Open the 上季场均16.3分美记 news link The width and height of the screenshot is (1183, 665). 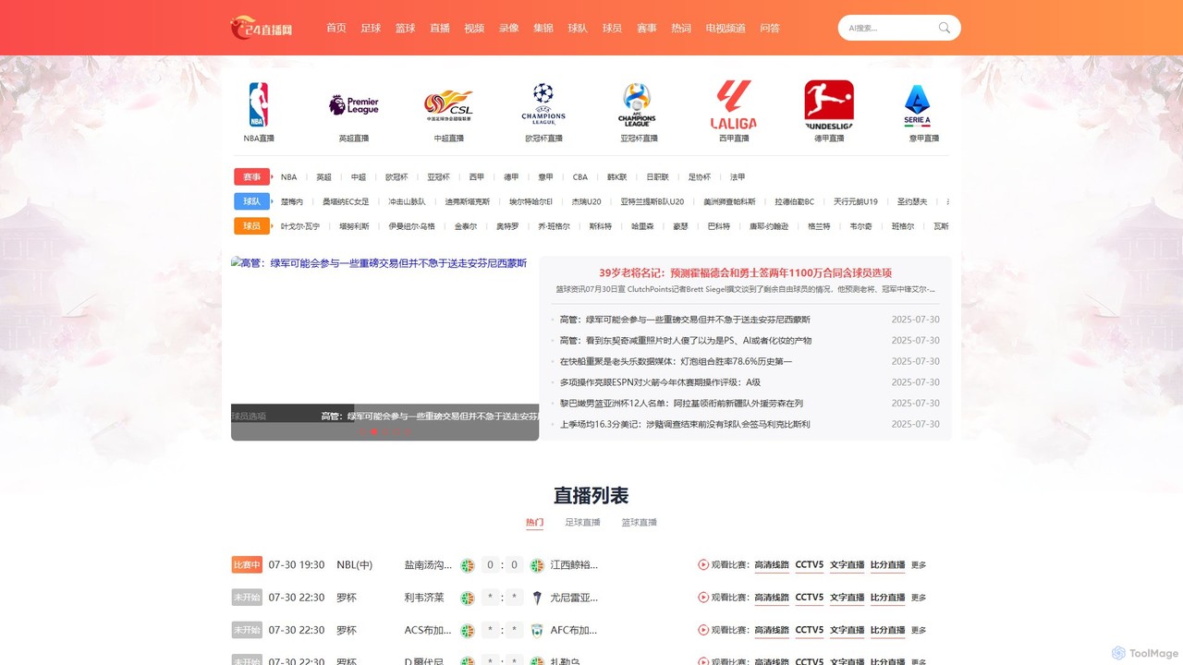pos(685,425)
